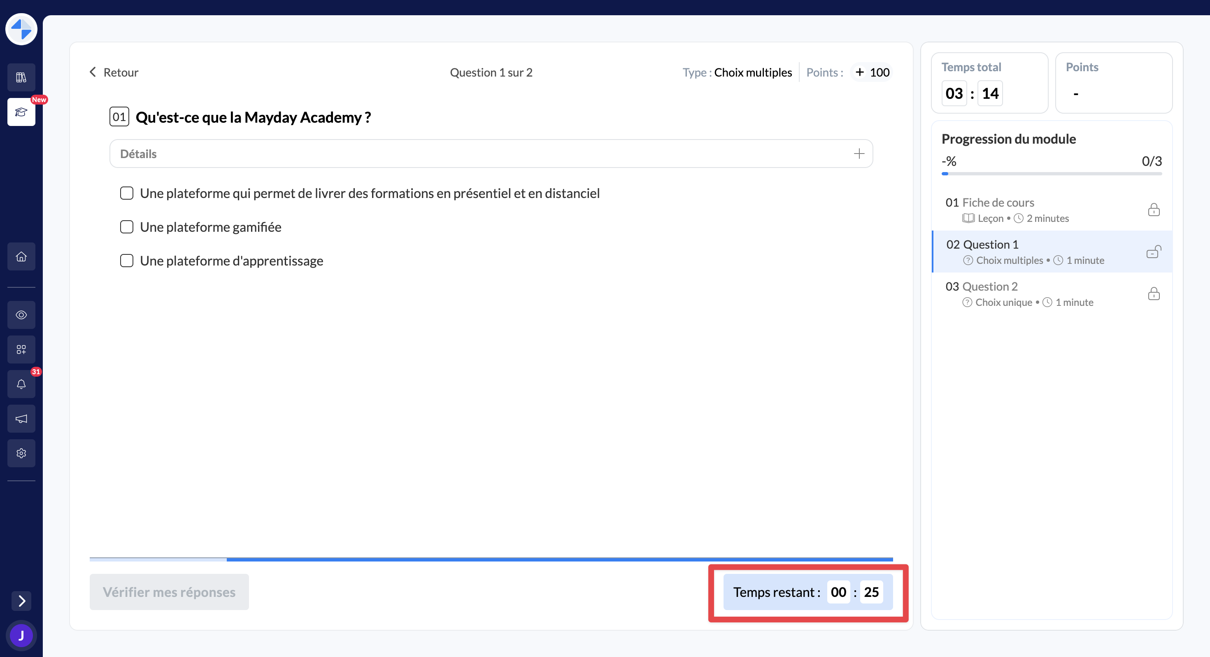Click the eye preview sidebar icon
Viewport: 1210px width, 657px height.
pyautogui.click(x=21, y=315)
